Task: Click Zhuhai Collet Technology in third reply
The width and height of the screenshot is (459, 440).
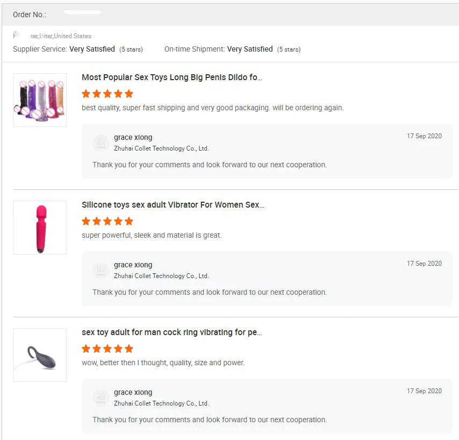Action: (161, 403)
